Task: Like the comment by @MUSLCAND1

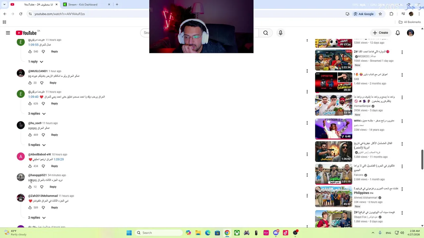Action: click(30, 83)
